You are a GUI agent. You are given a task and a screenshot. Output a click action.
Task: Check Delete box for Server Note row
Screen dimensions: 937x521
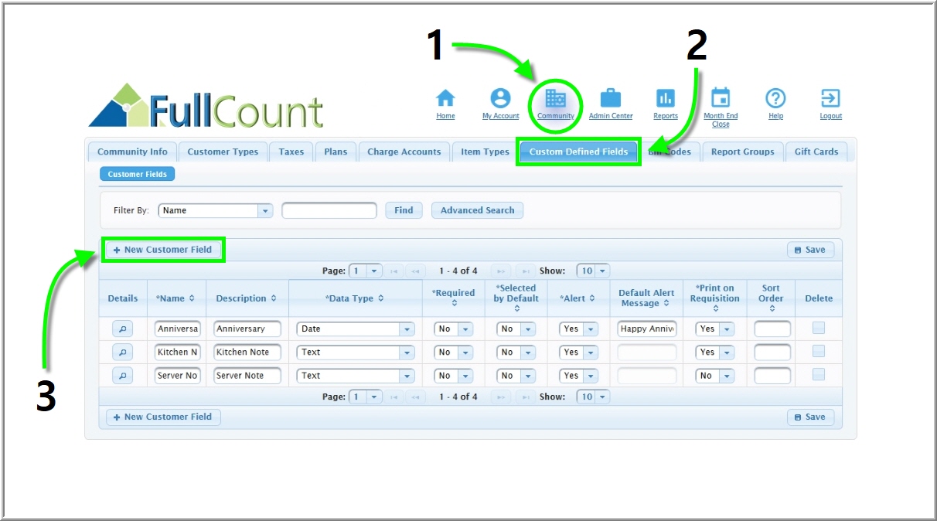click(818, 375)
